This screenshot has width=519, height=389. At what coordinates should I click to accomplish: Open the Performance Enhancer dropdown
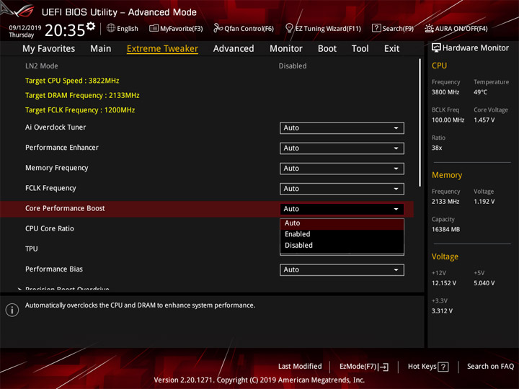point(342,148)
